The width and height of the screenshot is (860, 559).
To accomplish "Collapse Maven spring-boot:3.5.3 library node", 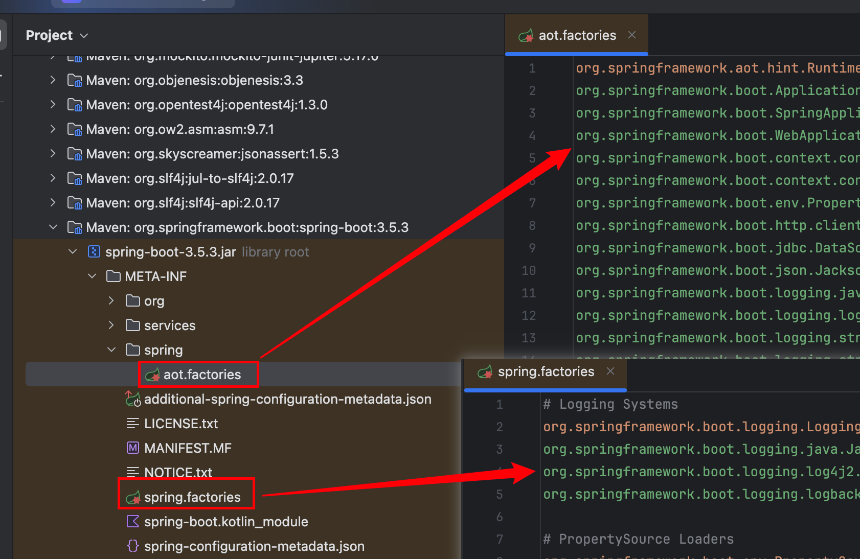I will tap(53, 227).
